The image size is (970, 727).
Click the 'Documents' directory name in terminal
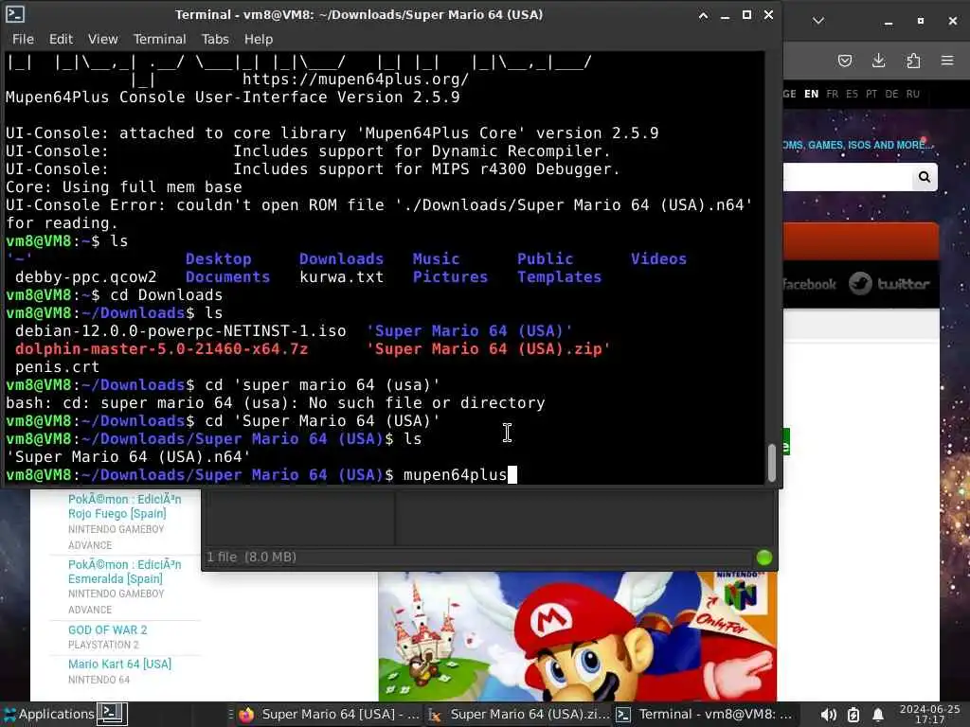[227, 277]
